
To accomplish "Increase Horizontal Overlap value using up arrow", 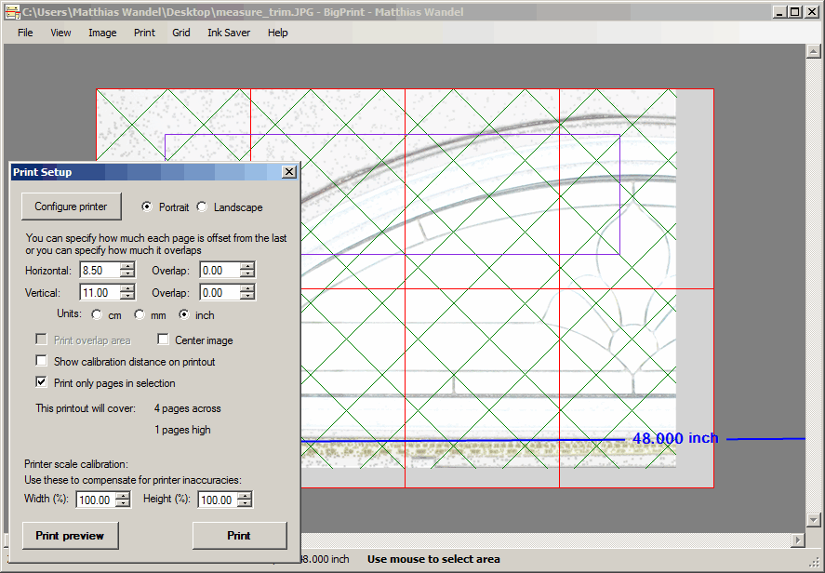I will [246, 266].
